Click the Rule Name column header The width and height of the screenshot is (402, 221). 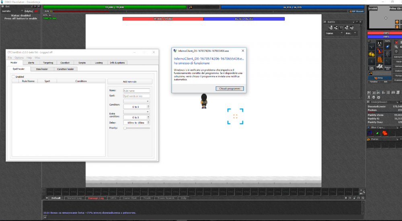click(28, 81)
